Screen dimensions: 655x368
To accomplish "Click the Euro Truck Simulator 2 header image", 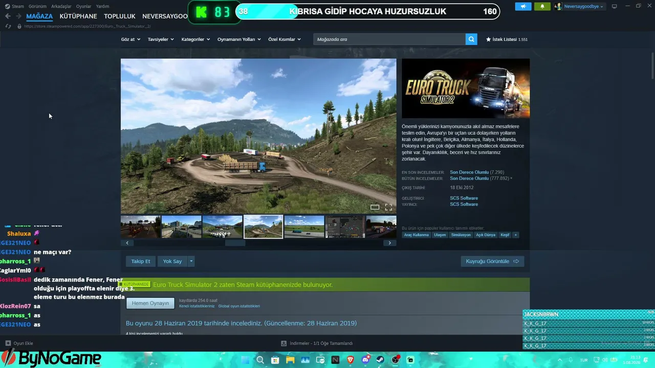I will 466,88.
